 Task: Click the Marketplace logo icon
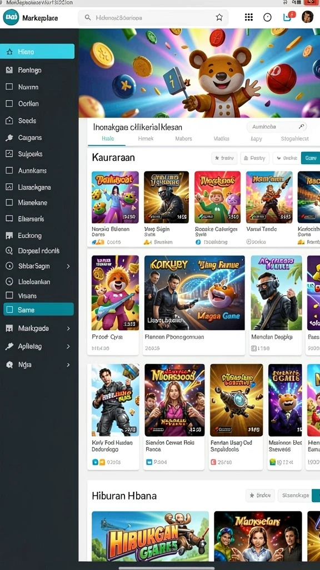coord(11,17)
